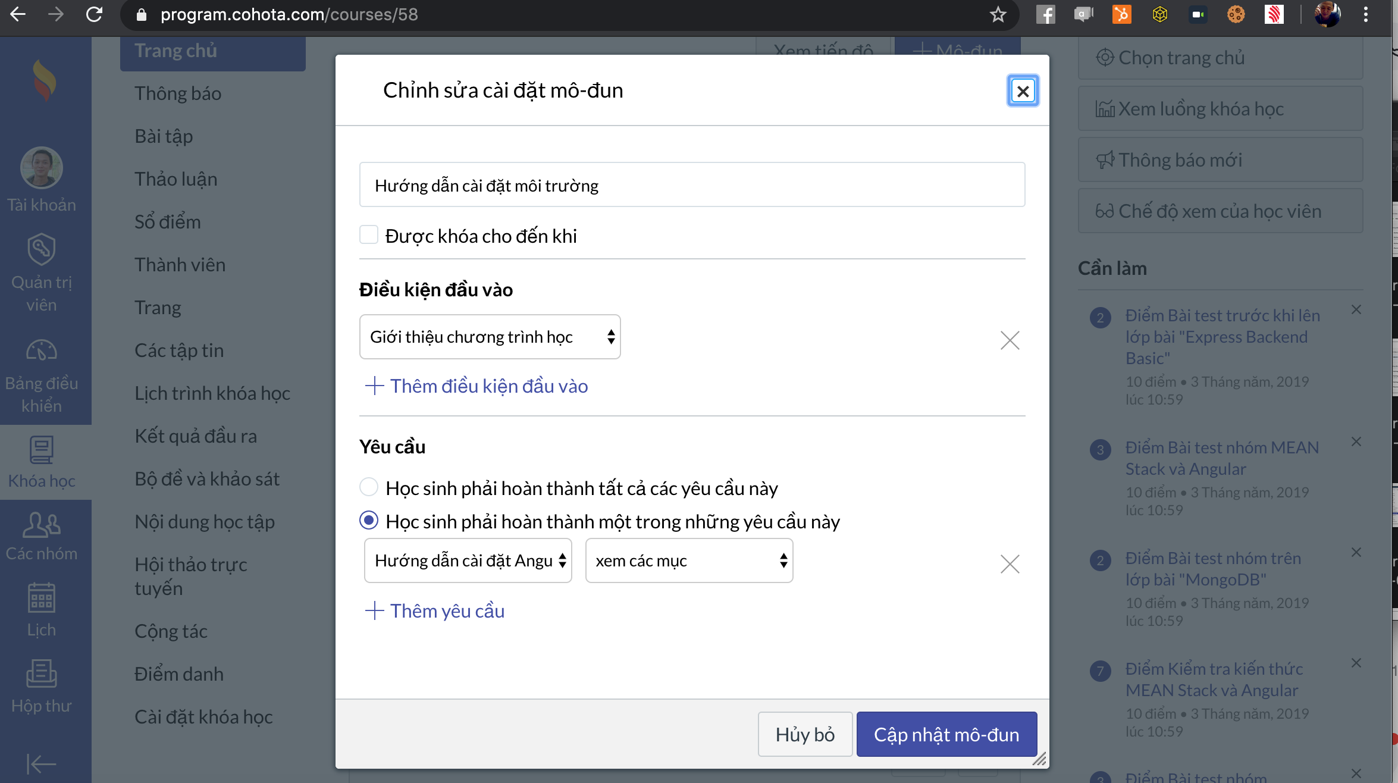Viewport: 1398px width, 783px height.
Task: Remove the prerequisite Giới thiệu chương trình học
Action: point(1010,340)
